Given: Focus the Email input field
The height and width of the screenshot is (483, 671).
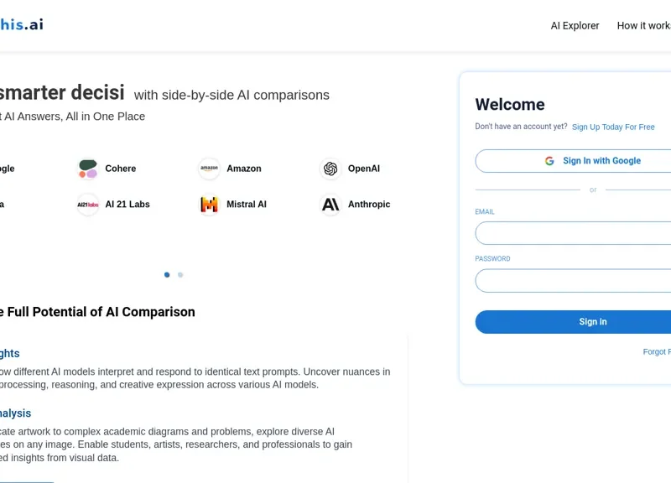Looking at the screenshot, I should pyautogui.click(x=575, y=233).
